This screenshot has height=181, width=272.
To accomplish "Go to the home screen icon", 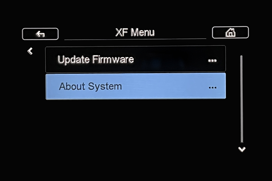I will pos(230,32).
